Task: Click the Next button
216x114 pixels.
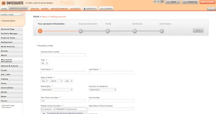Action: (x=198, y=30)
